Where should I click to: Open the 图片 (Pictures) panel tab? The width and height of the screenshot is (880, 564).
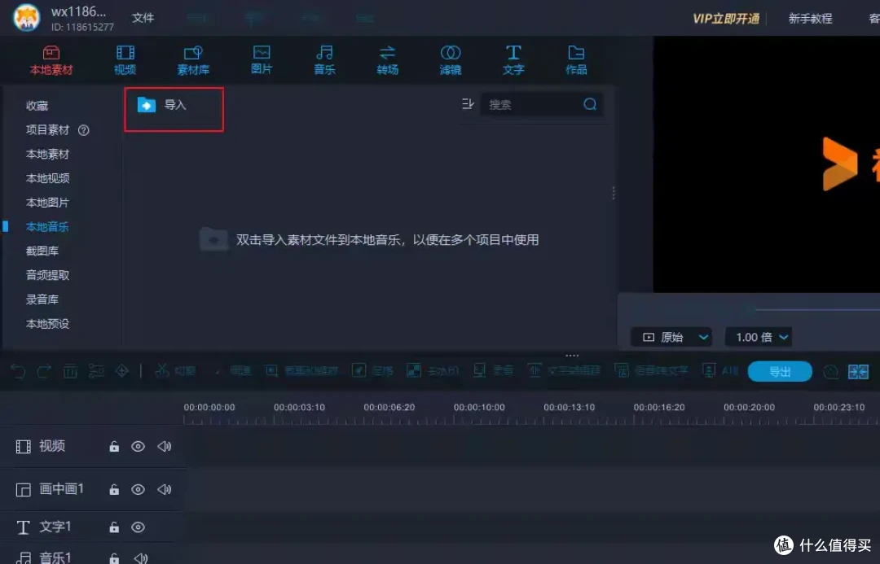point(261,59)
